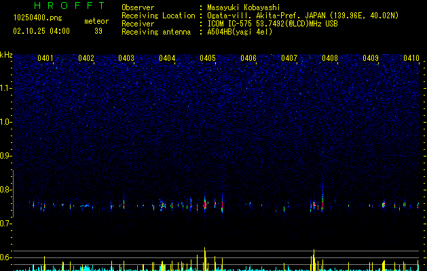Click the observer name Masayuki Kobayashi

[244, 7]
